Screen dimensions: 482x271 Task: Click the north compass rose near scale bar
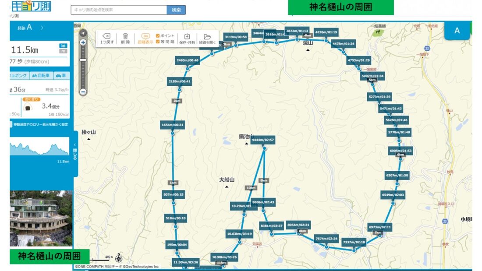click(x=119, y=258)
